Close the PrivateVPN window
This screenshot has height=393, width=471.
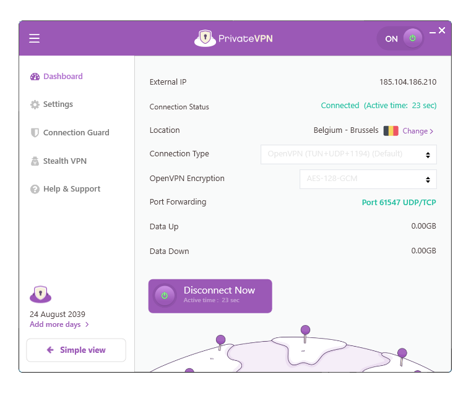[x=442, y=30]
